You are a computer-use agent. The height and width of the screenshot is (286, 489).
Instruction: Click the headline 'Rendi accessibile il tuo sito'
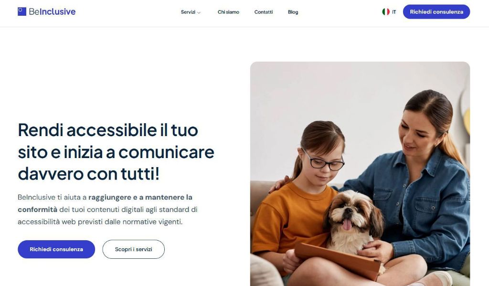pyautogui.click(x=108, y=141)
